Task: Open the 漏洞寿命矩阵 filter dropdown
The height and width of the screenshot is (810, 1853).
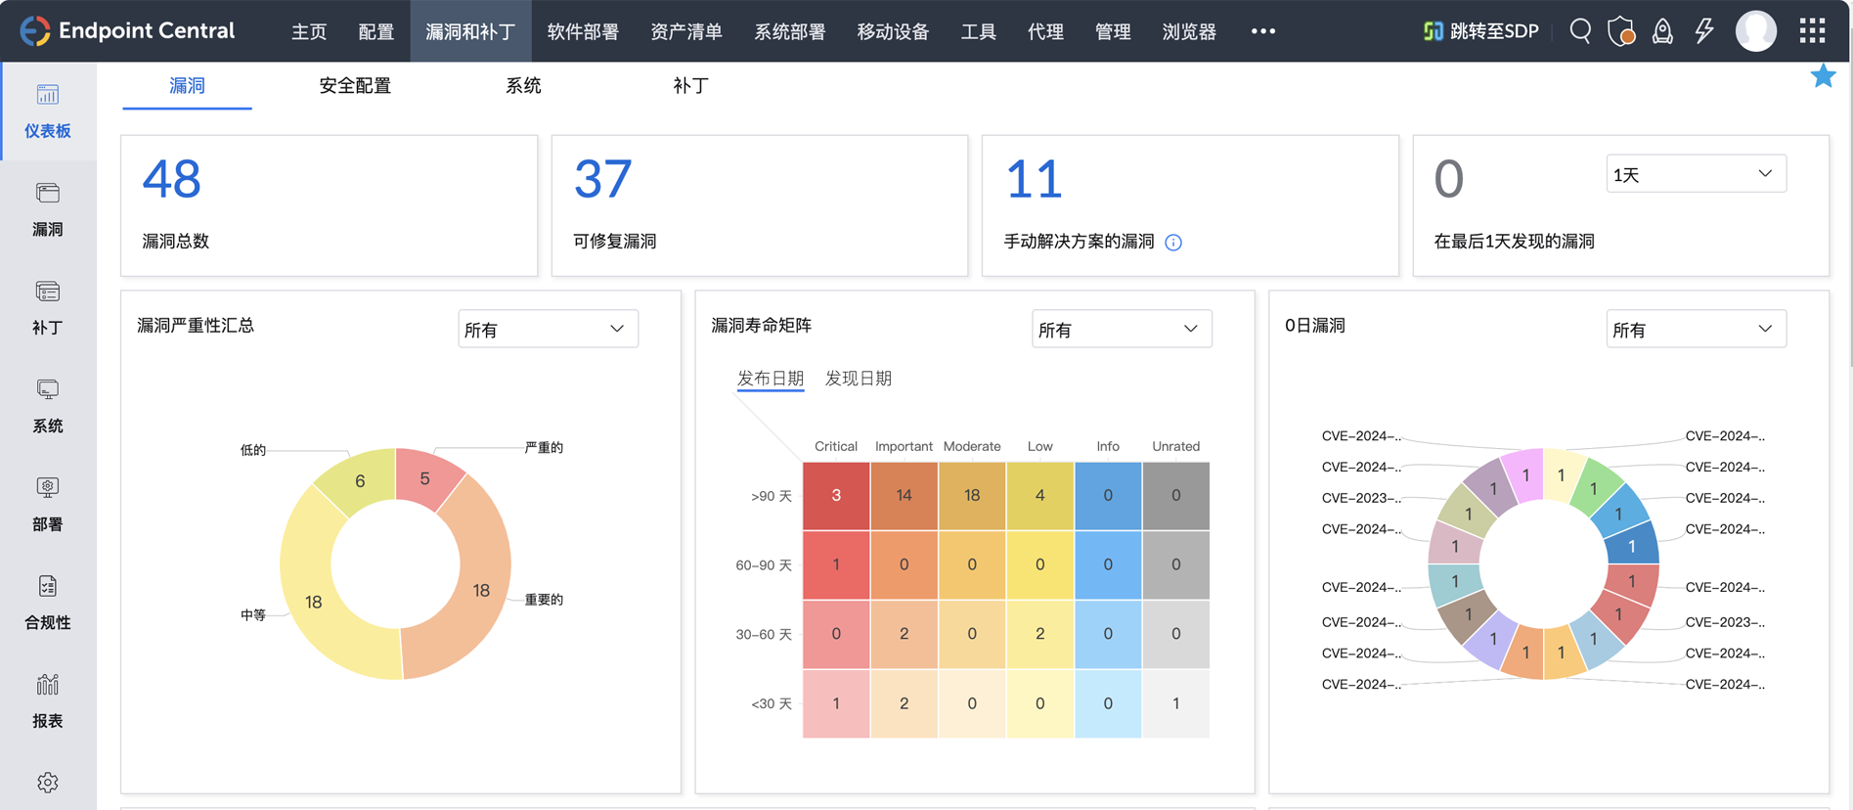Action: tap(1122, 330)
